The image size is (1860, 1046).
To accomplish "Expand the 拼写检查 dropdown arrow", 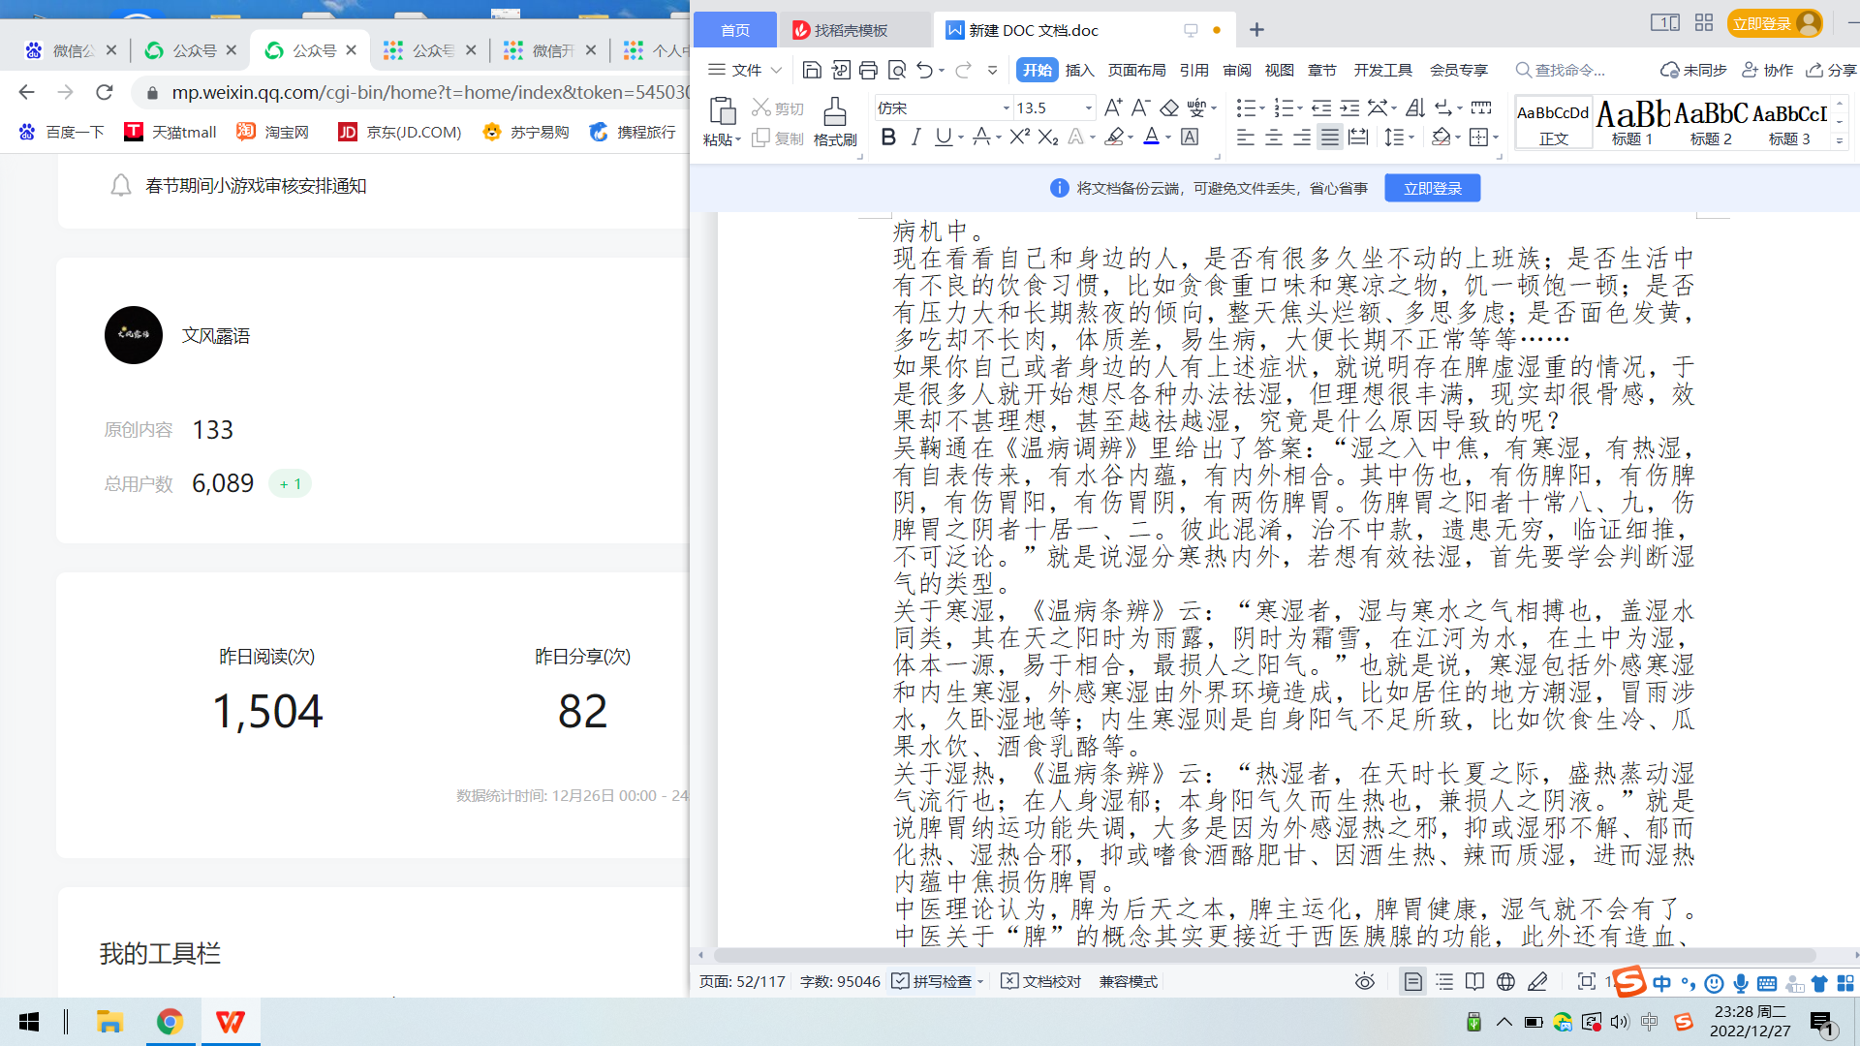I will pyautogui.click(x=980, y=982).
